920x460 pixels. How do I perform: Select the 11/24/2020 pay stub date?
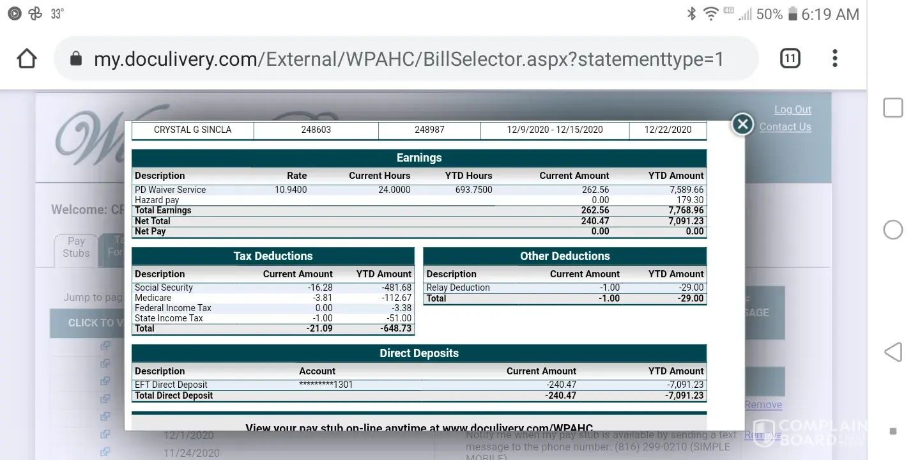pos(191,453)
